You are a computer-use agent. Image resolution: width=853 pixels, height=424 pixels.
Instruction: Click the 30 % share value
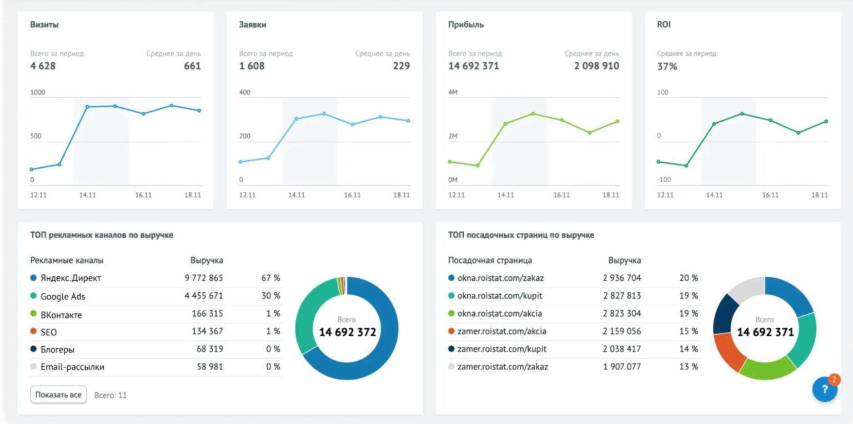pos(271,296)
